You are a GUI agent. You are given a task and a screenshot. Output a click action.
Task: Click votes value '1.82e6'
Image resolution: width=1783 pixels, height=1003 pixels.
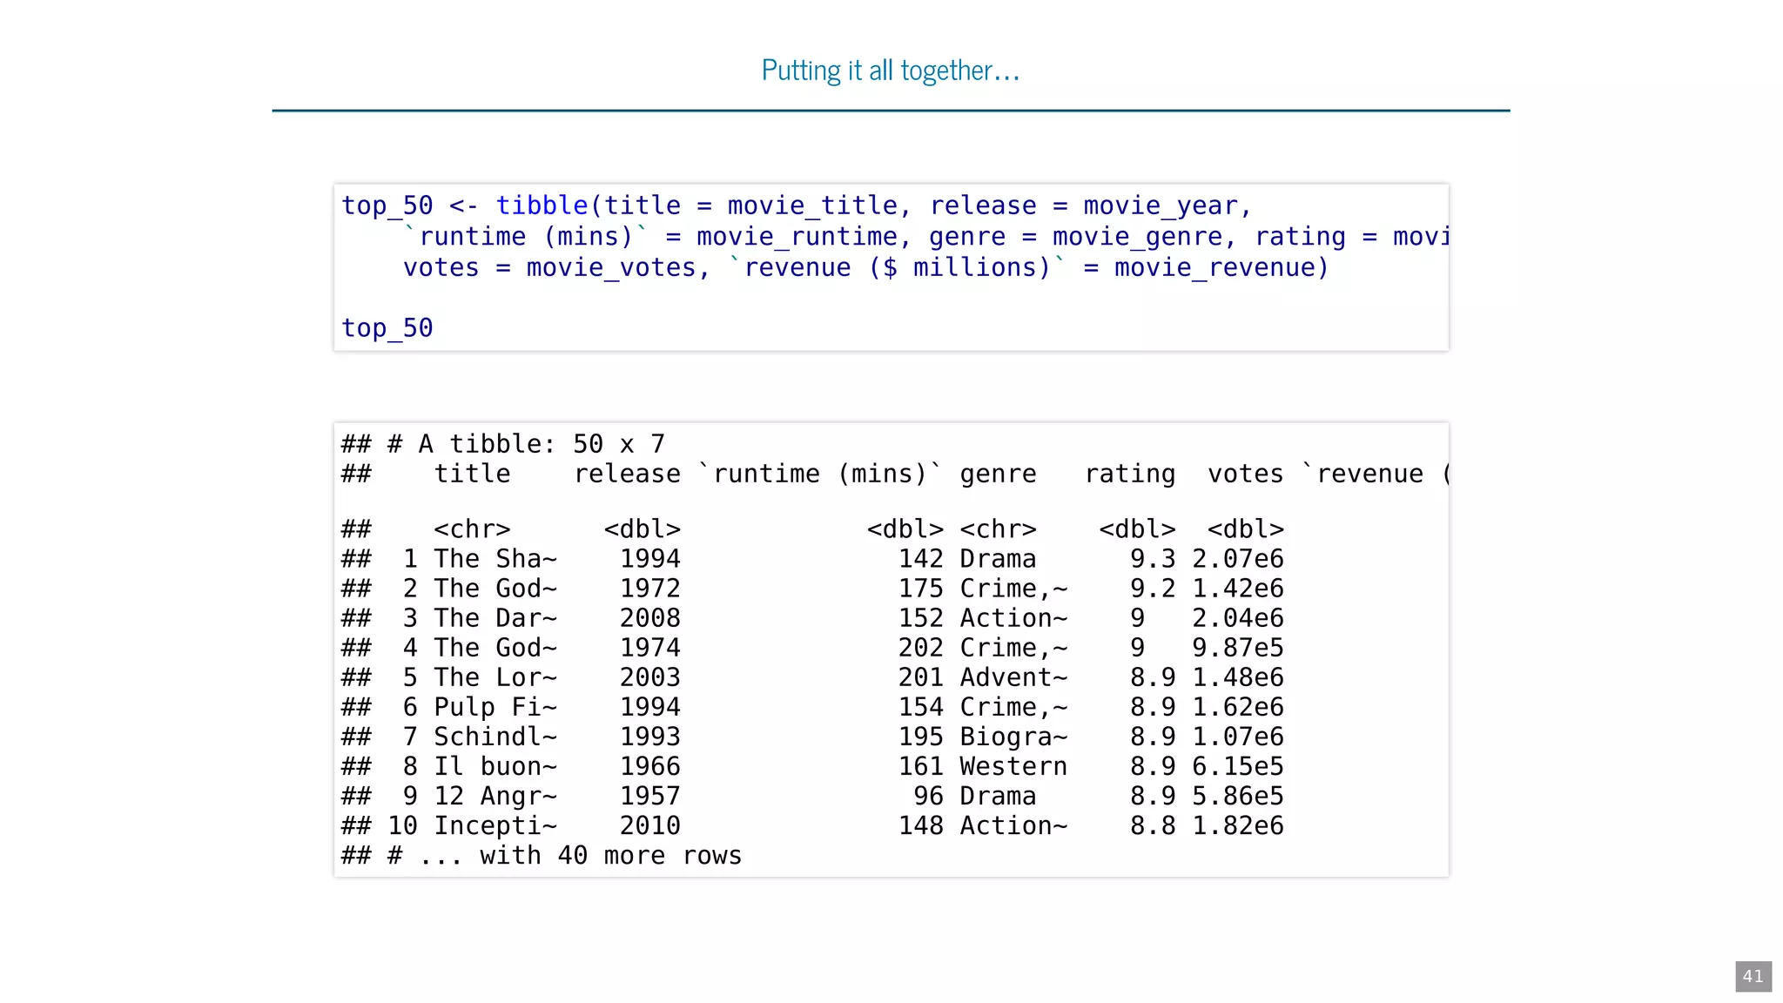[x=1238, y=825]
